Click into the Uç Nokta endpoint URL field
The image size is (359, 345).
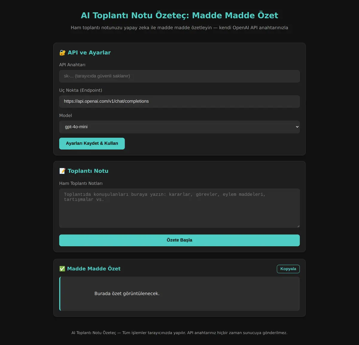tap(180, 101)
